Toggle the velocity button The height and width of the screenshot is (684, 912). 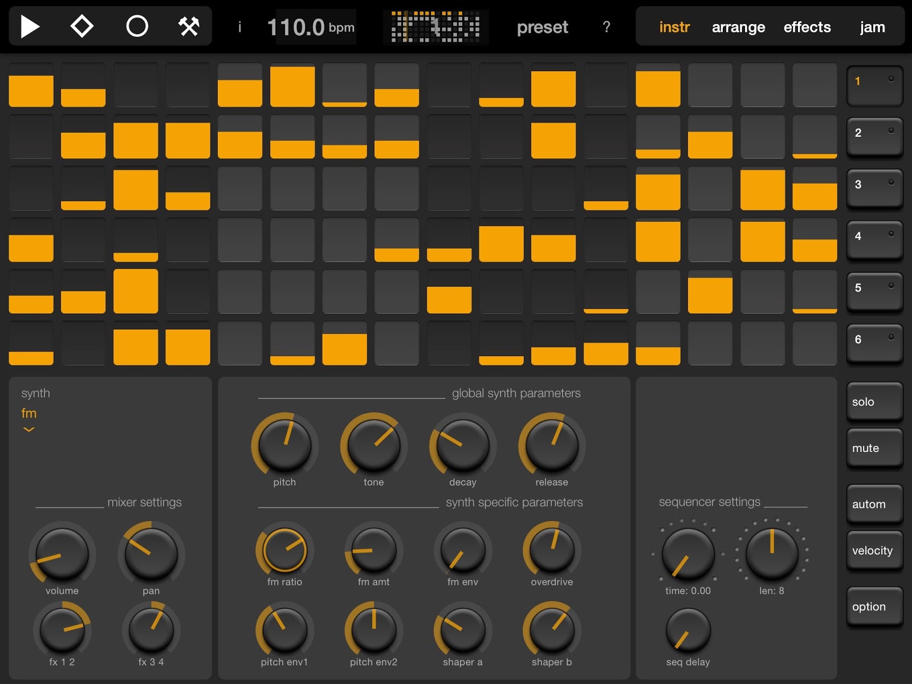coord(875,551)
